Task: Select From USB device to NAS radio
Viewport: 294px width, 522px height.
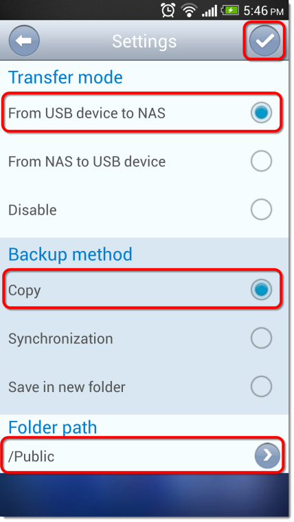Action: (x=261, y=113)
